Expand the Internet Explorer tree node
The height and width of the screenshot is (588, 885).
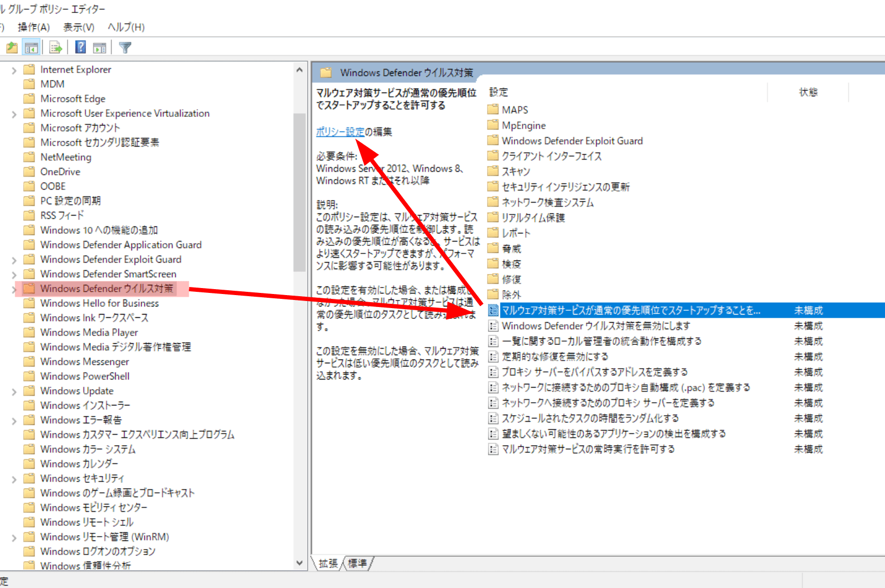pos(14,70)
